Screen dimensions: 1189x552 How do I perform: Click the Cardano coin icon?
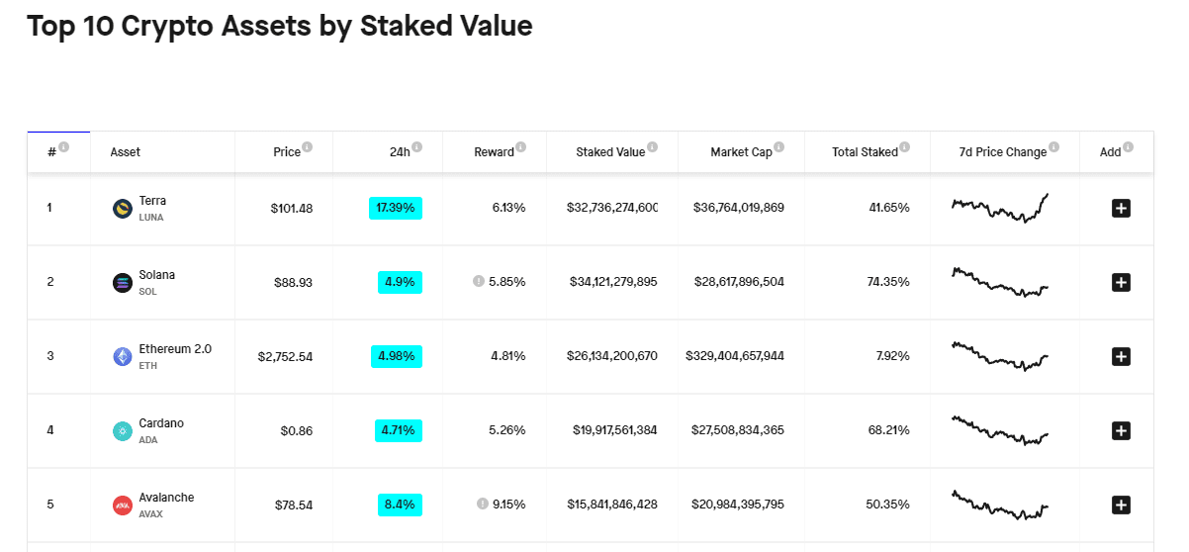point(123,431)
